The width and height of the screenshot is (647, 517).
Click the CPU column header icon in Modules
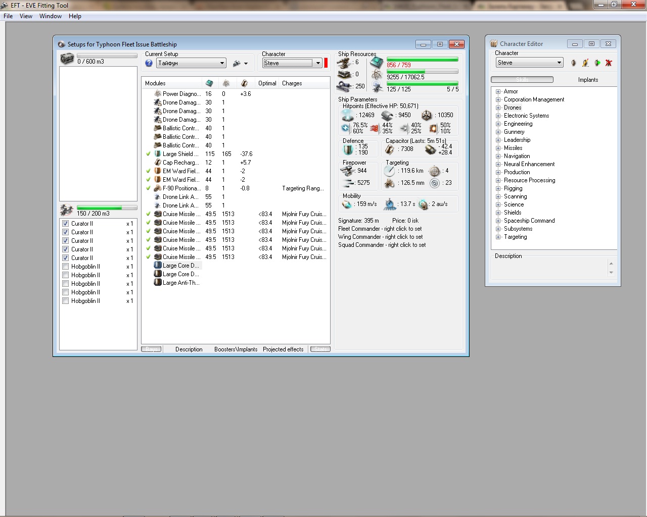209,83
